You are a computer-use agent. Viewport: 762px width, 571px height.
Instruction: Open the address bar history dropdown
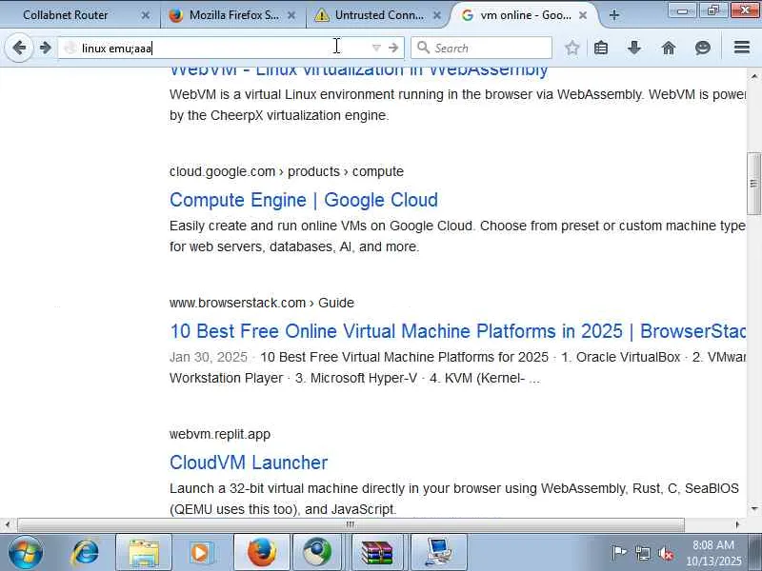click(x=376, y=48)
